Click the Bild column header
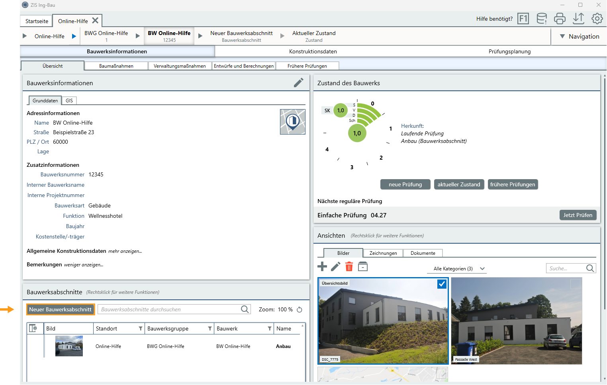Screen dimensions: 607x385 pyautogui.click(x=69, y=328)
